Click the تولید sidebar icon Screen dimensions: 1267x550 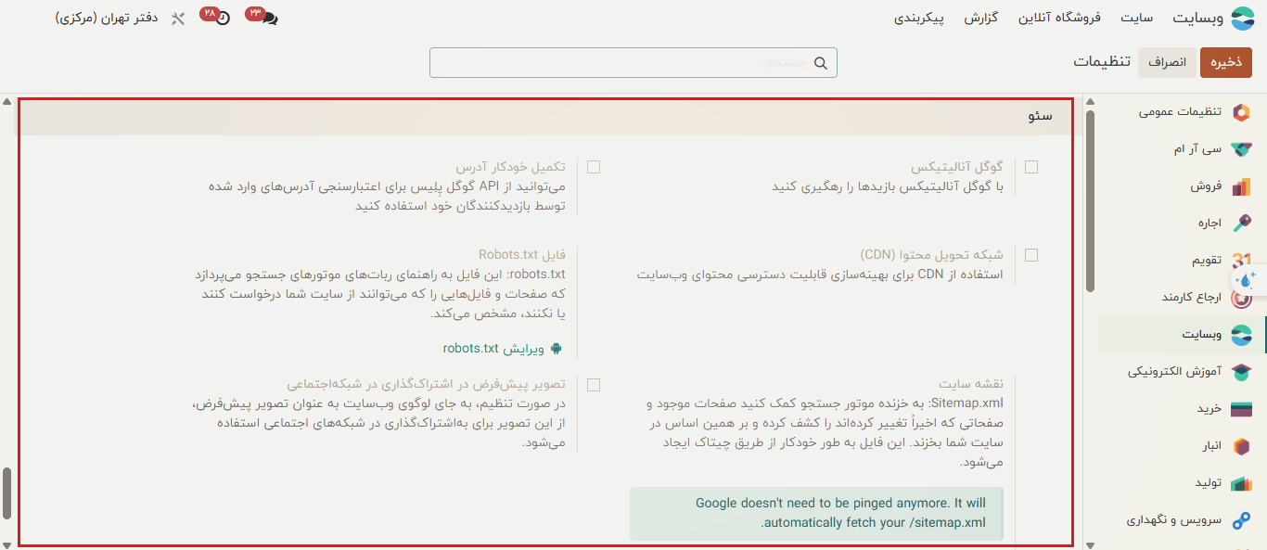[1241, 483]
